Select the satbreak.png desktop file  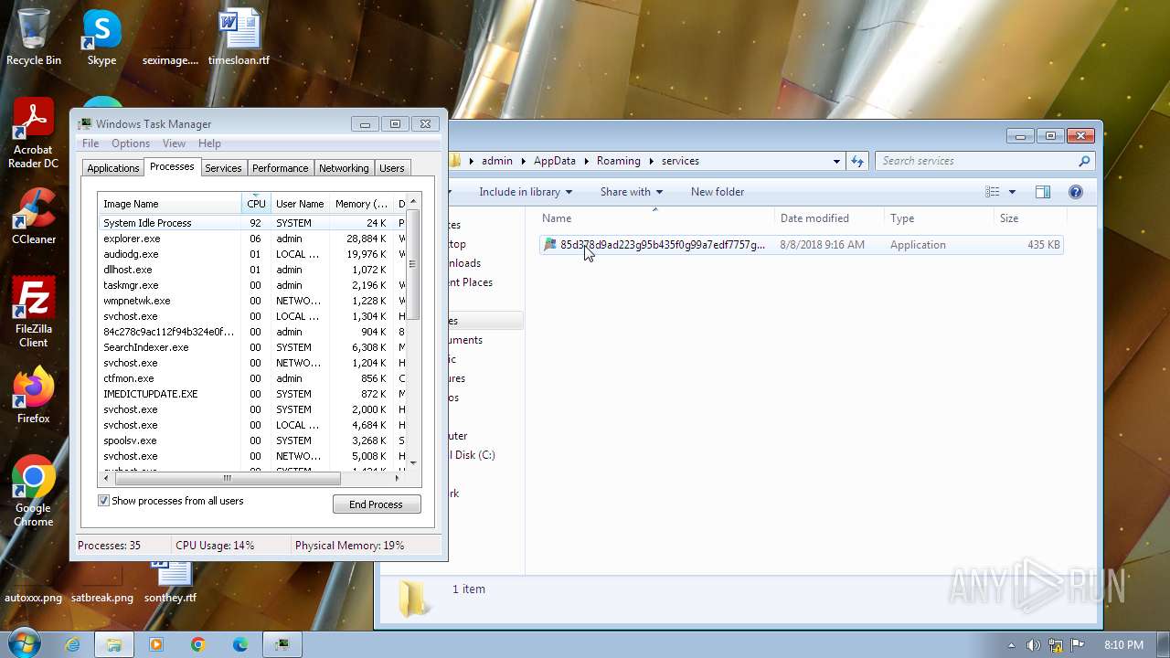[101, 583]
